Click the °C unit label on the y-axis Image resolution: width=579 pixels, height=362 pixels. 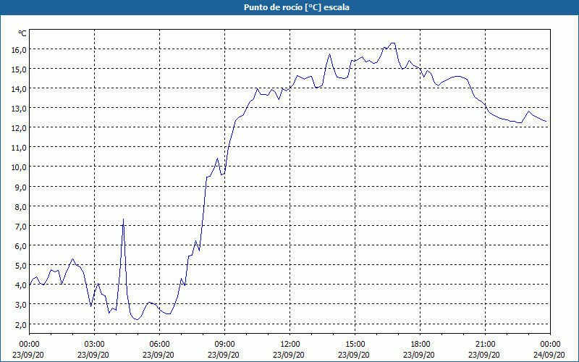click(x=22, y=33)
